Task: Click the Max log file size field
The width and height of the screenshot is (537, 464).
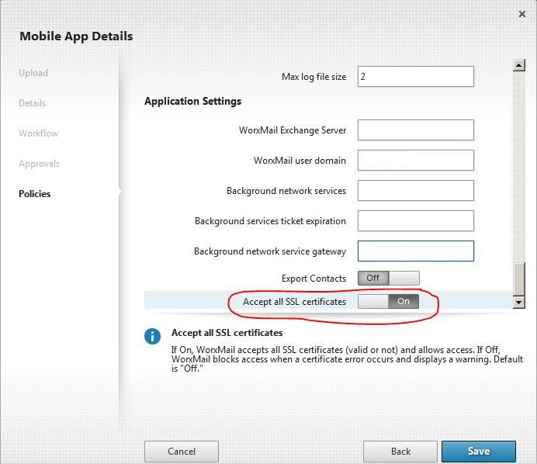Action: click(415, 77)
